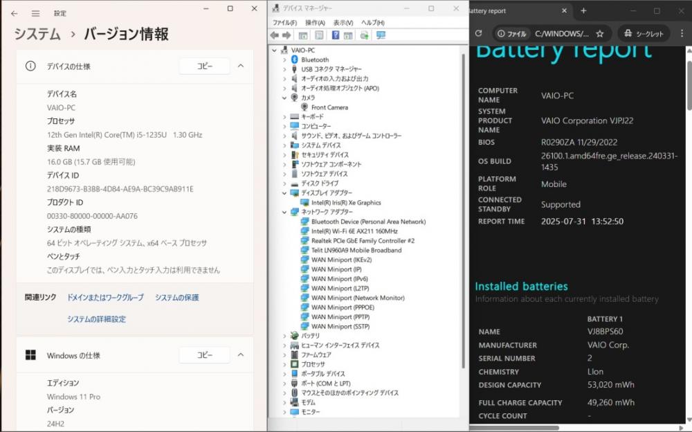
Task: Select Telit LN960A9 Mobile Broadband
Action: (x=356, y=250)
